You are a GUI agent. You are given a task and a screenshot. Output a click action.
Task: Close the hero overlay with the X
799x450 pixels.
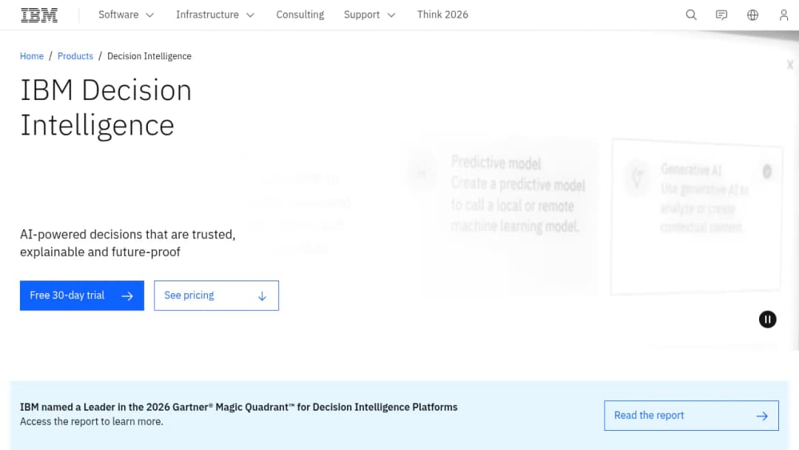coord(790,64)
